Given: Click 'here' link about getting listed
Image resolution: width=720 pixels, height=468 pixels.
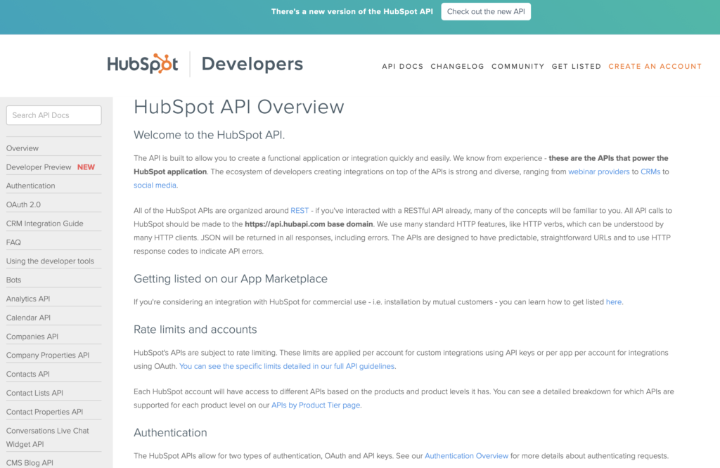Looking at the screenshot, I should [613, 302].
